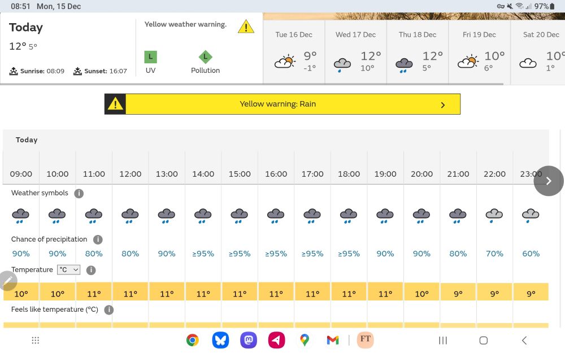Select the Pollution level diamond icon
The height and width of the screenshot is (353, 565).
click(205, 56)
